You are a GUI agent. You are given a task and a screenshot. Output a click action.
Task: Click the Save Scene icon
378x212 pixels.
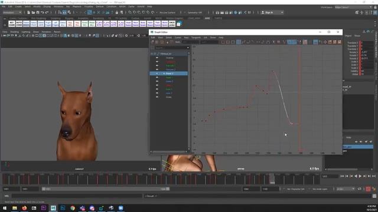38,12
